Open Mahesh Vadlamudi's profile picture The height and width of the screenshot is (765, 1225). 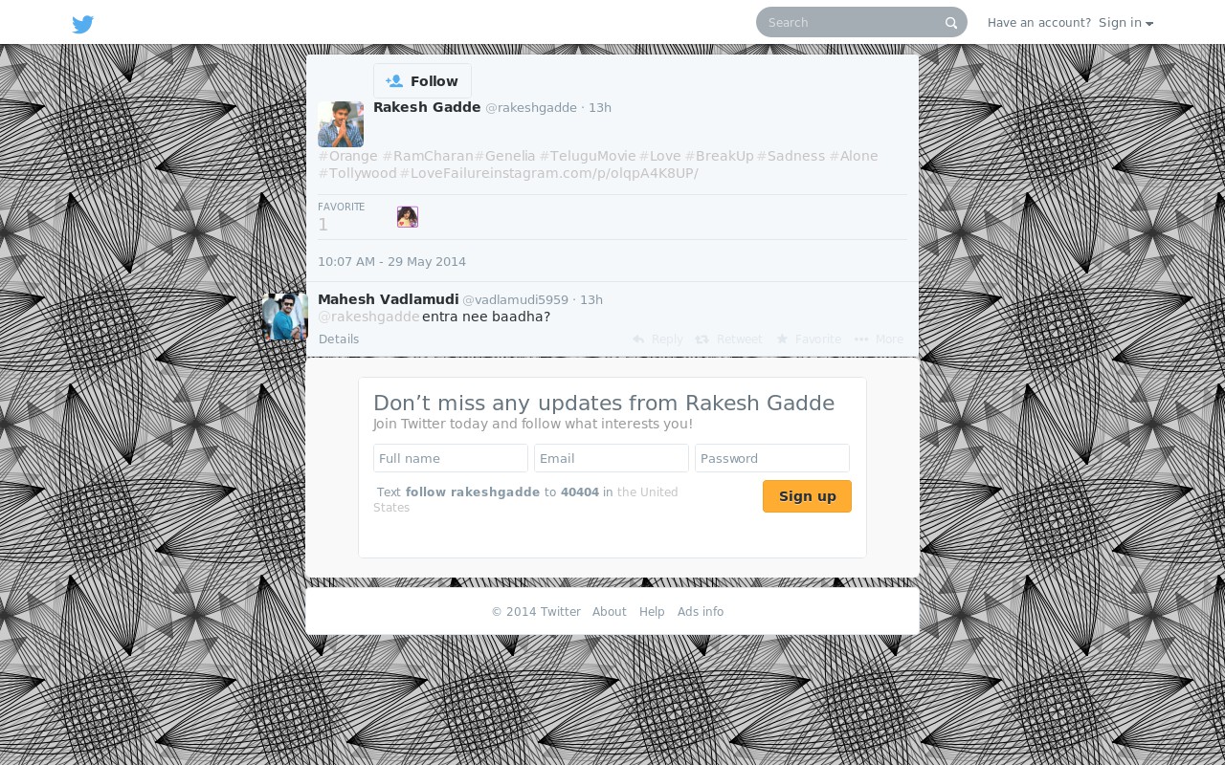pyautogui.click(x=285, y=317)
